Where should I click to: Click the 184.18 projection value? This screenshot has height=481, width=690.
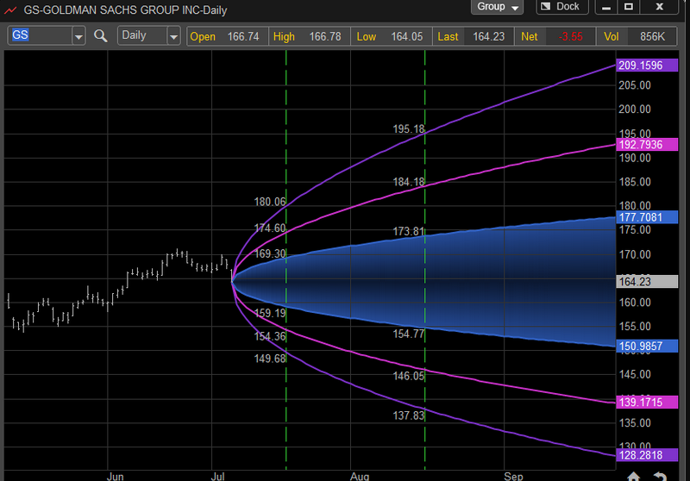point(408,182)
